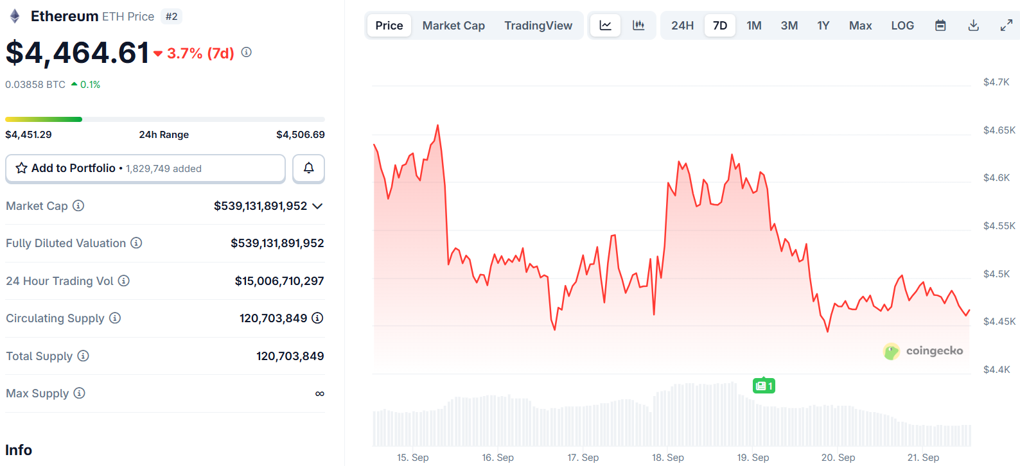
Task: Click the 18. Sep date label on chart axis
Action: pyautogui.click(x=668, y=458)
